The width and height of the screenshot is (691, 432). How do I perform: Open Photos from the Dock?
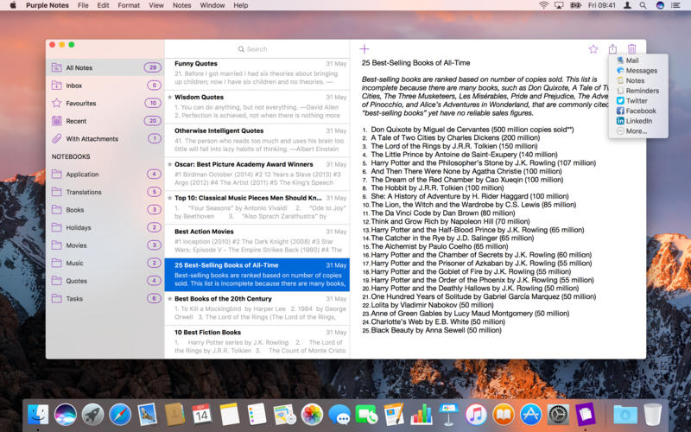312,415
